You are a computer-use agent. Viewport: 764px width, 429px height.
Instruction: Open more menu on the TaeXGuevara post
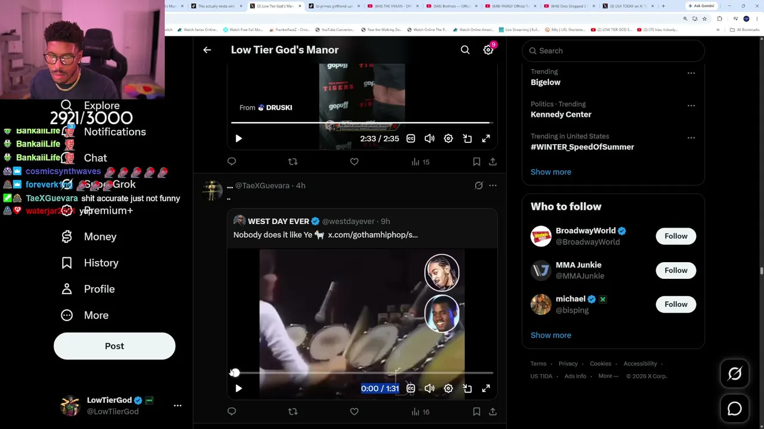point(492,185)
